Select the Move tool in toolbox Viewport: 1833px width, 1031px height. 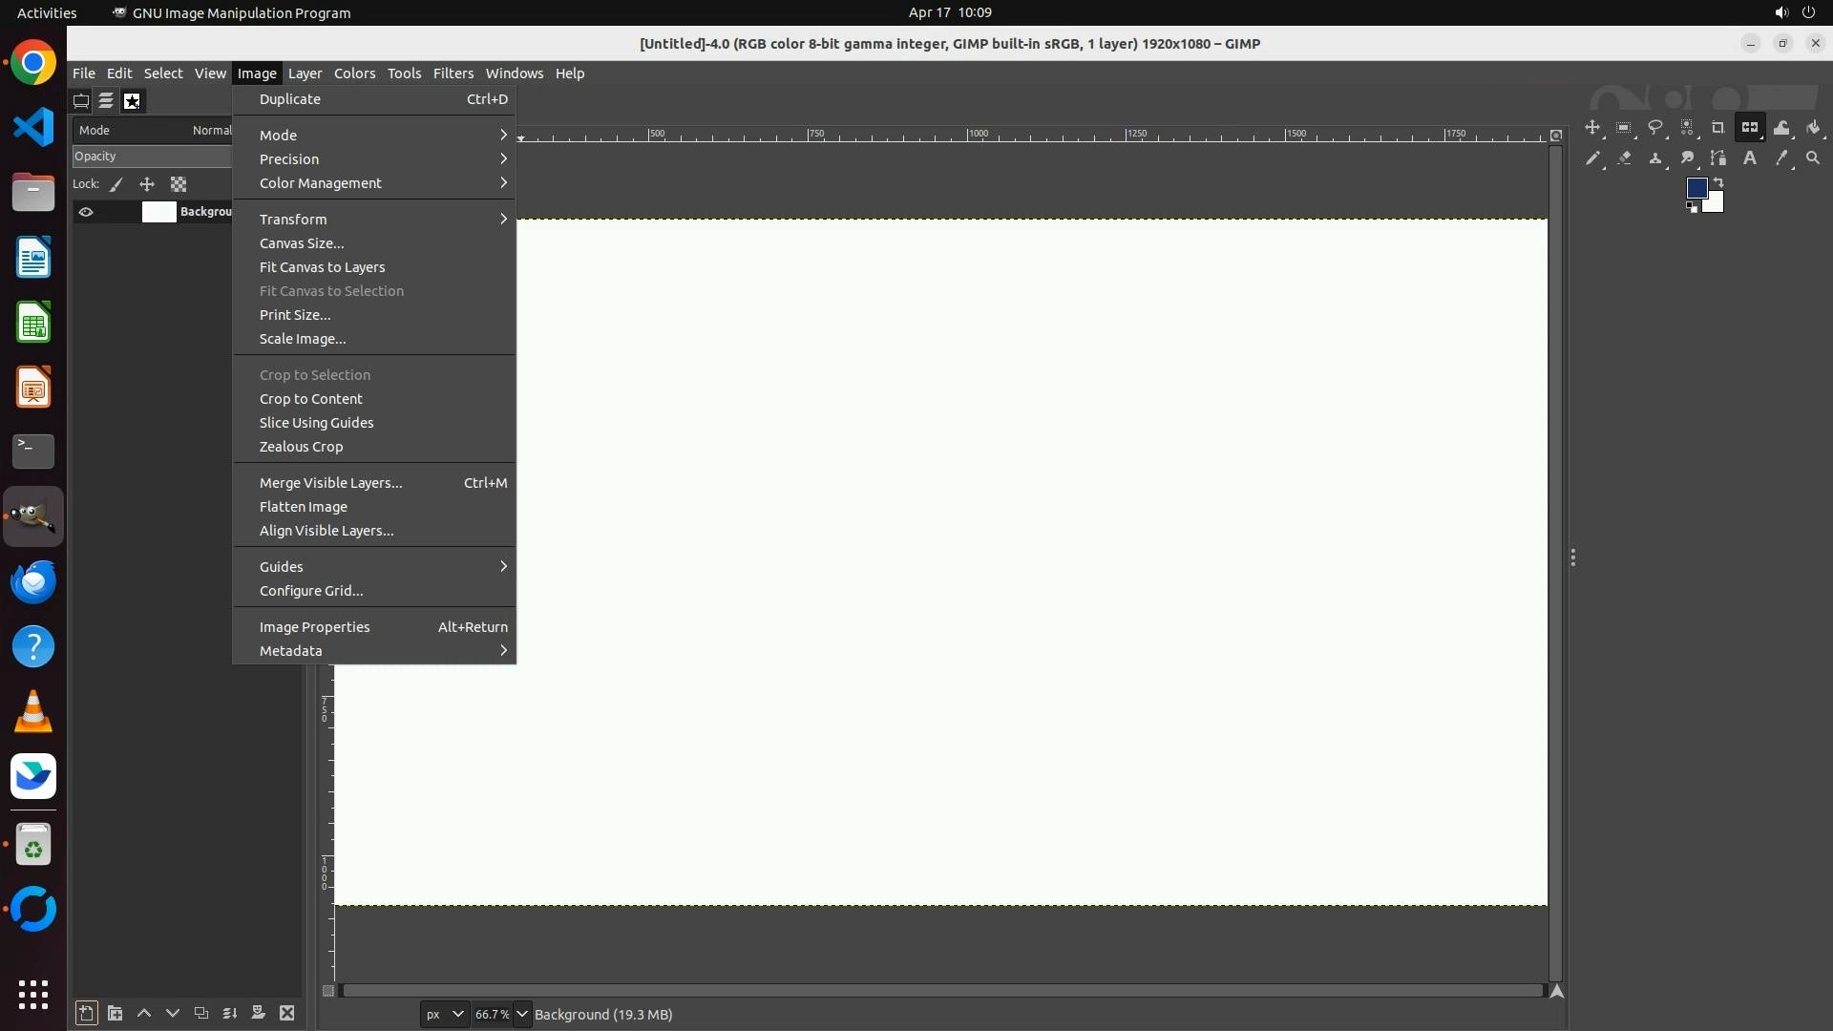coord(1592,128)
